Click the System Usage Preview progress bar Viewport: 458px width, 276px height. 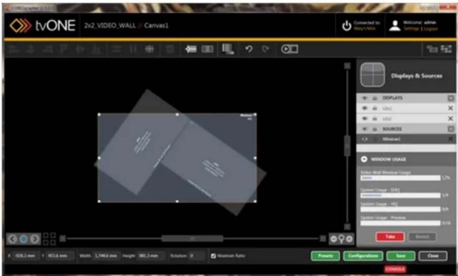(x=400, y=223)
